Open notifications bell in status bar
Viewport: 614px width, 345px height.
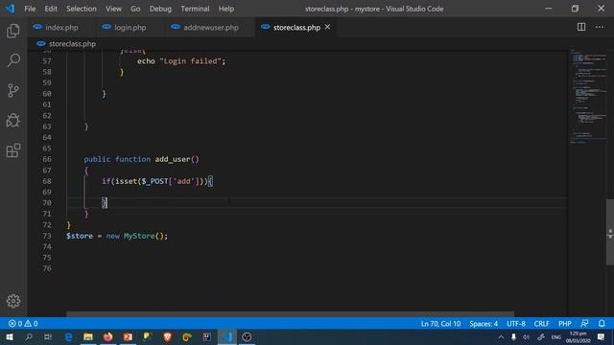(x=602, y=324)
